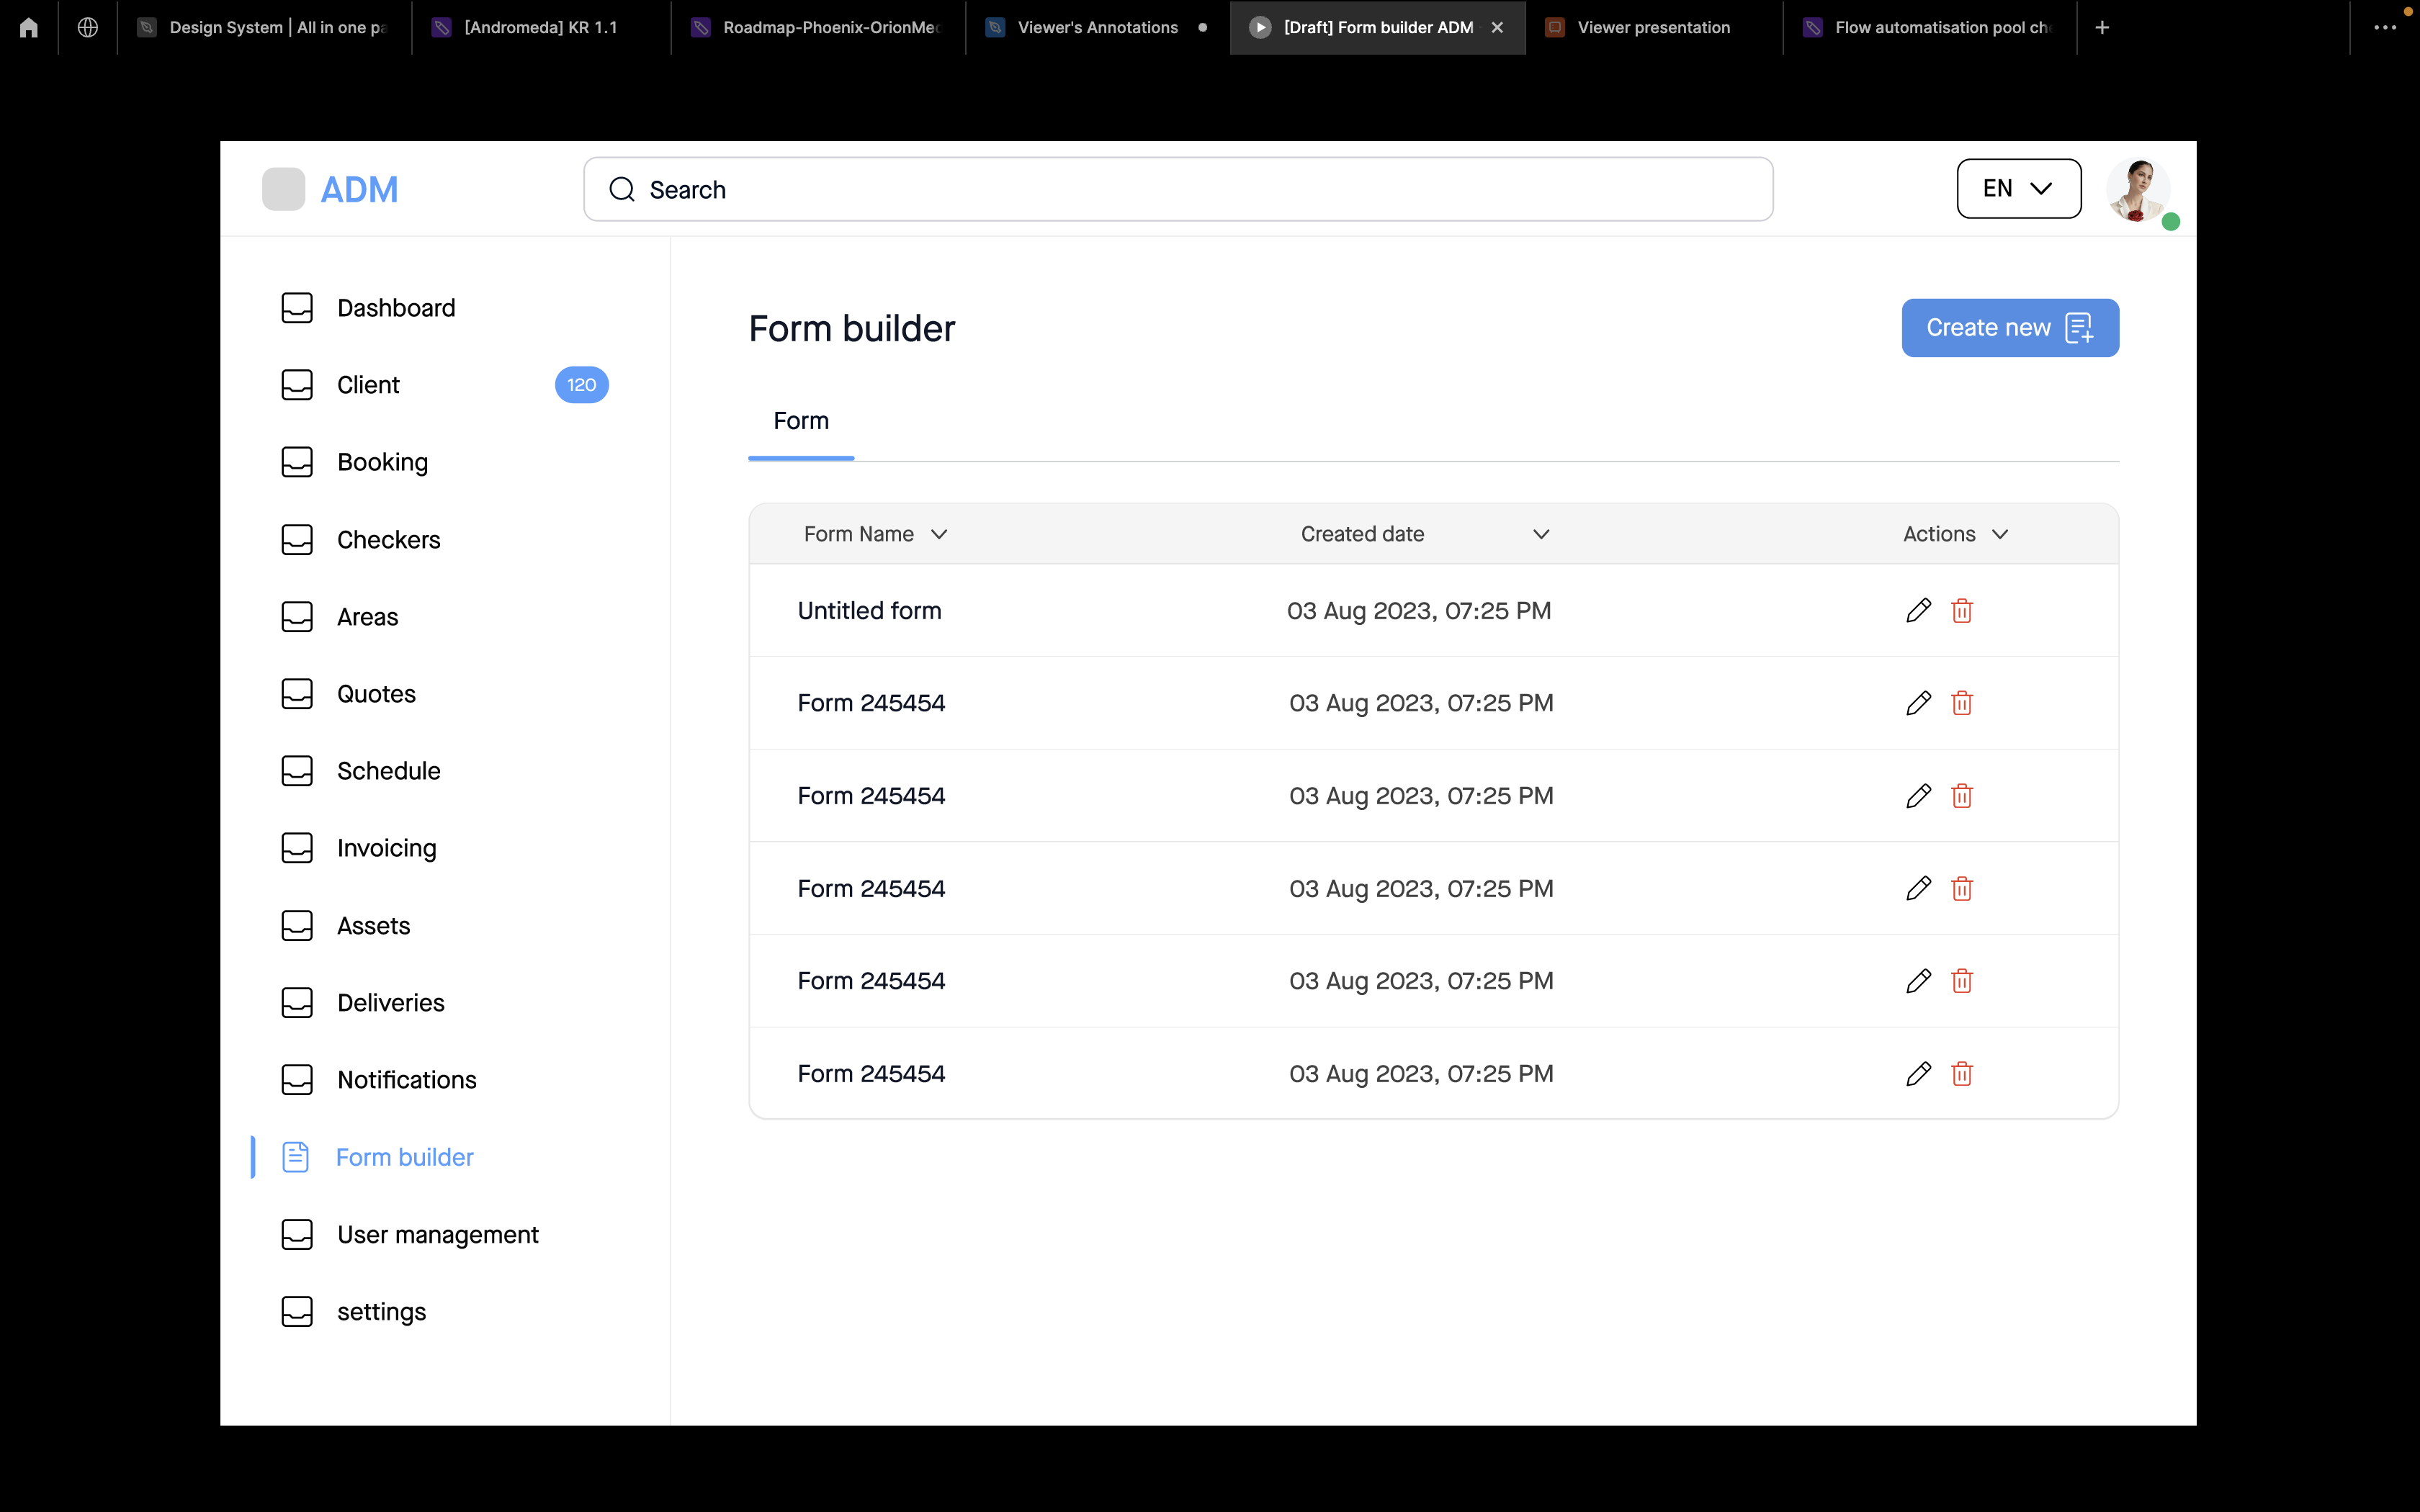Click the Checkers sidebar icon
The height and width of the screenshot is (1512, 2420).
tap(297, 540)
